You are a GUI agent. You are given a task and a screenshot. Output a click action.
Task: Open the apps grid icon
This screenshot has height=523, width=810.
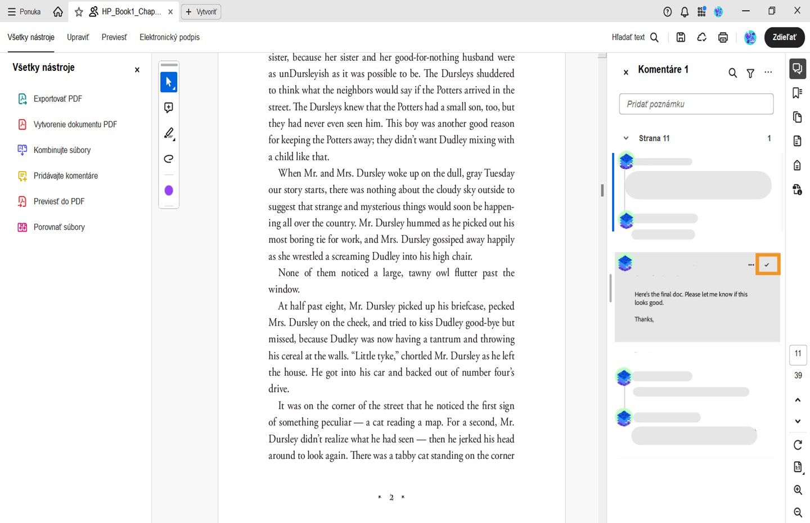coord(701,11)
